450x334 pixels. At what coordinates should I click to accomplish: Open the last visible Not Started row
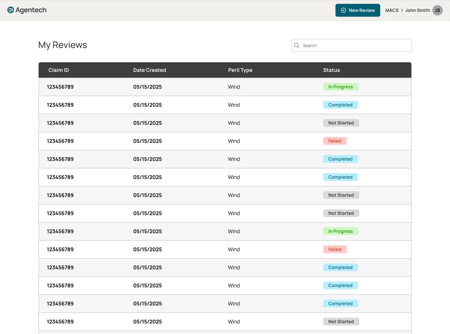point(225,322)
